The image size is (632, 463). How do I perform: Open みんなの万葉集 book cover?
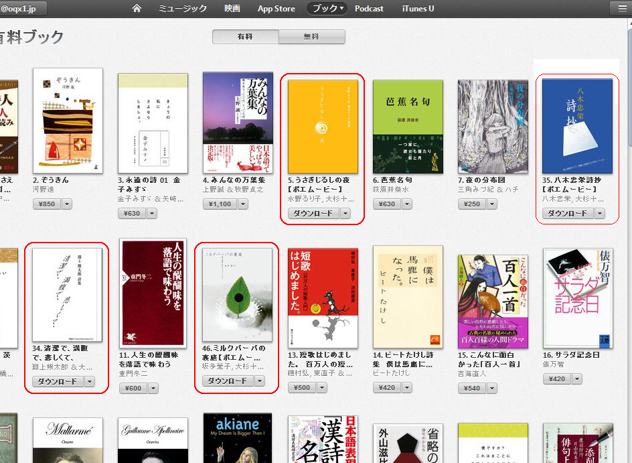pyautogui.click(x=238, y=123)
